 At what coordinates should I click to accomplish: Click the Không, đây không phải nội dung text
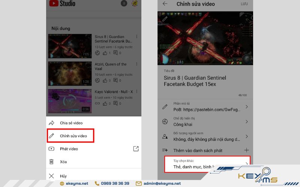(207, 139)
